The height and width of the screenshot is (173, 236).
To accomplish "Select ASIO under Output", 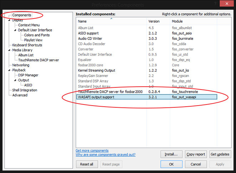I will tap(28, 85).
